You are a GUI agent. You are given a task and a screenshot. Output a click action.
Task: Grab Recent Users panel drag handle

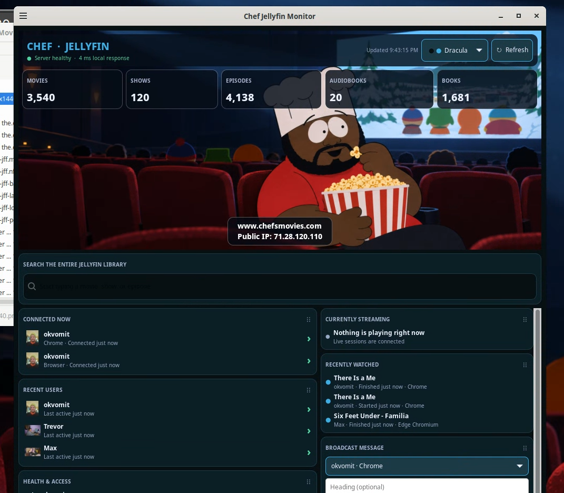pos(308,390)
